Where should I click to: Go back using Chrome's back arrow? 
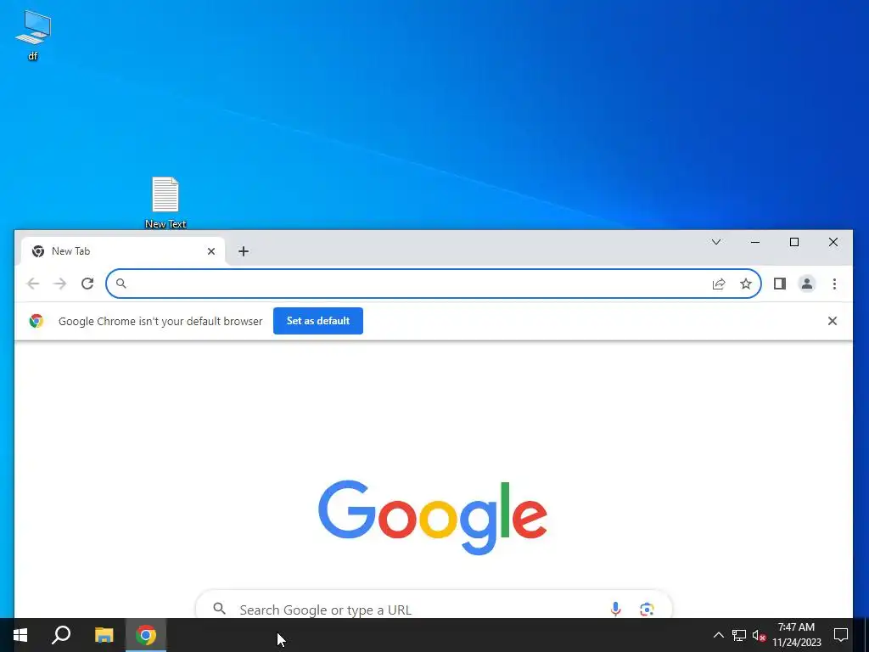tap(33, 284)
